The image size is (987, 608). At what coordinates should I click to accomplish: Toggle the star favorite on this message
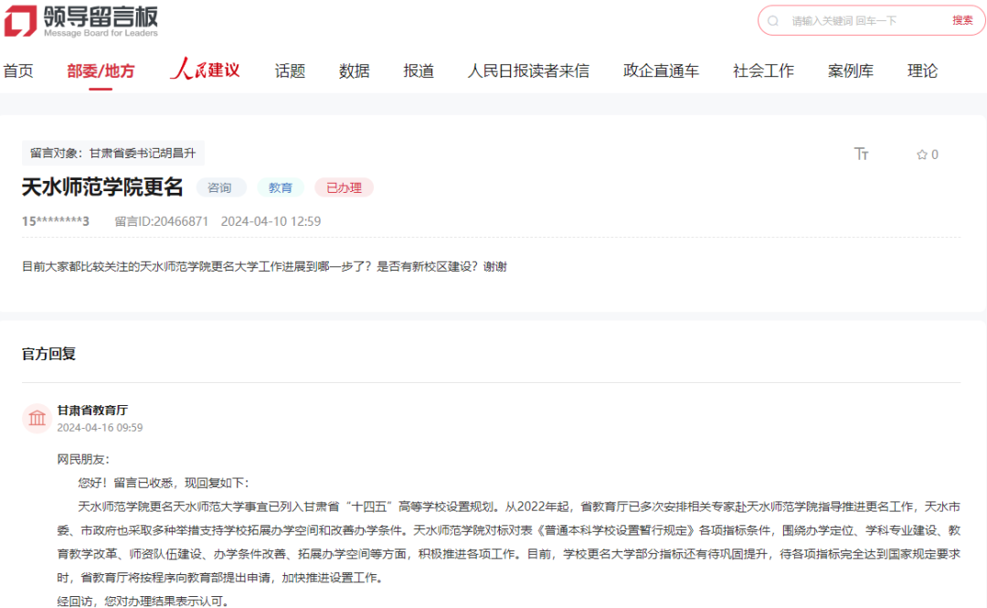click(923, 155)
